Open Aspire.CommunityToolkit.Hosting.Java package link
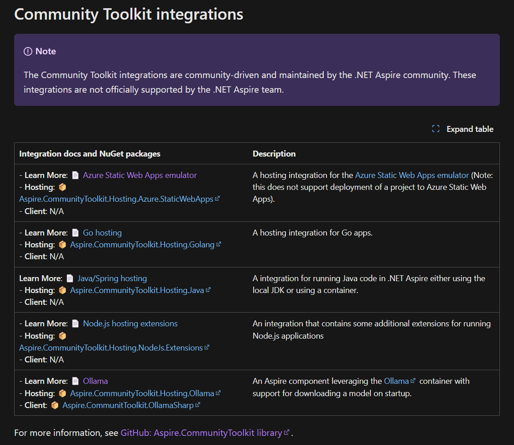This screenshot has width=514, height=445. (137, 290)
